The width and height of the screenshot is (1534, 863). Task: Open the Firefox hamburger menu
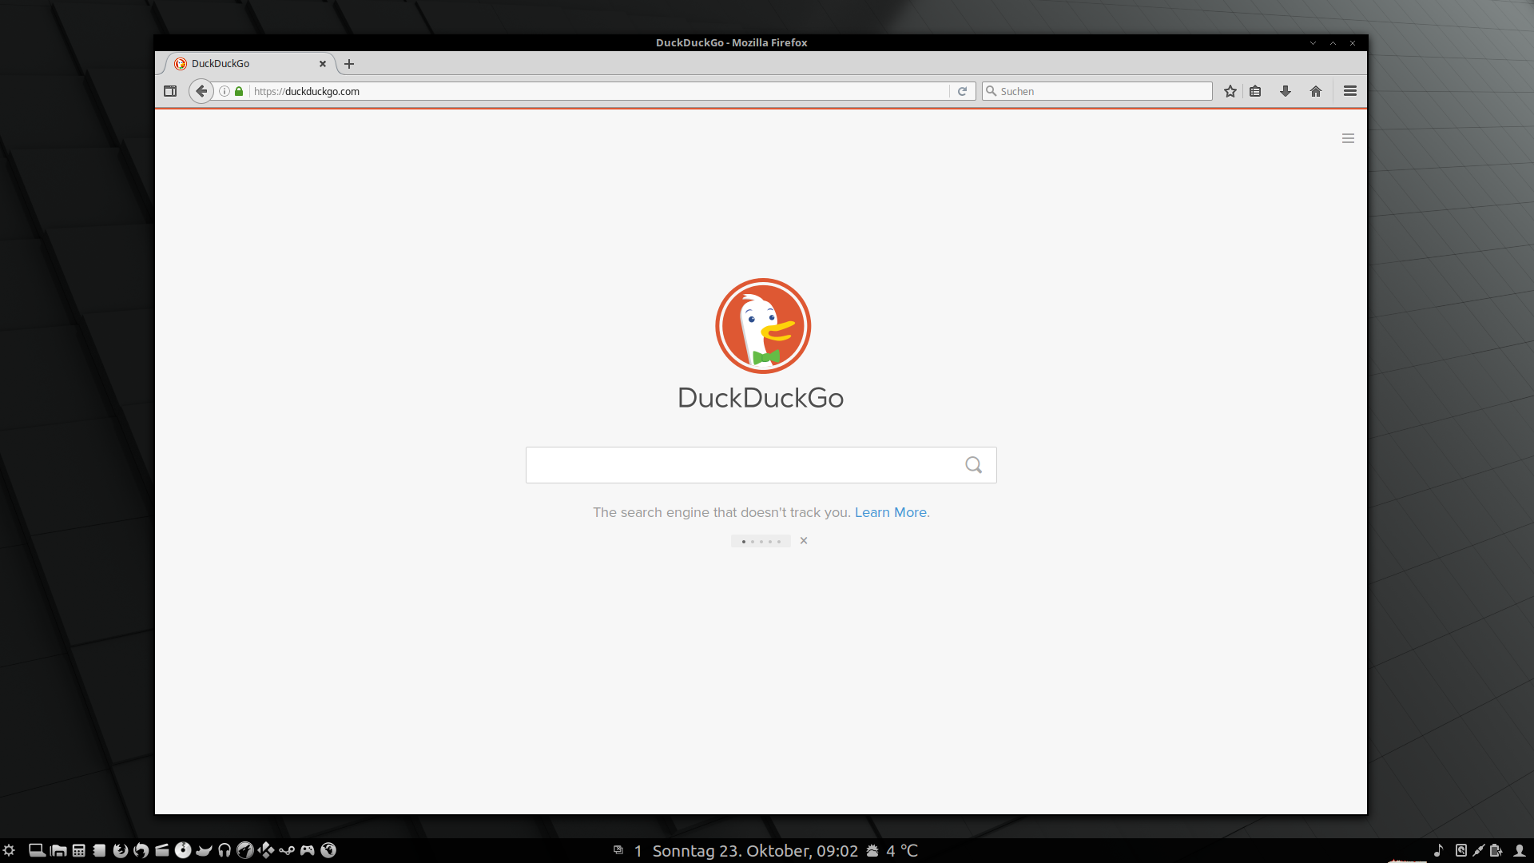coord(1350,91)
